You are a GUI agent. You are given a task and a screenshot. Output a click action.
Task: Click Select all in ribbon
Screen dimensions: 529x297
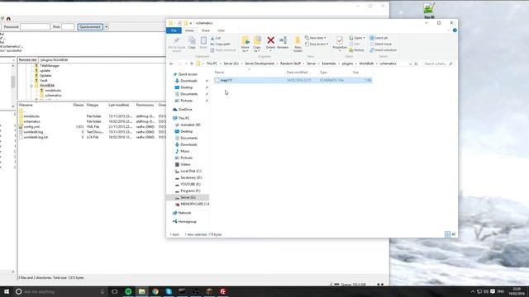point(379,38)
